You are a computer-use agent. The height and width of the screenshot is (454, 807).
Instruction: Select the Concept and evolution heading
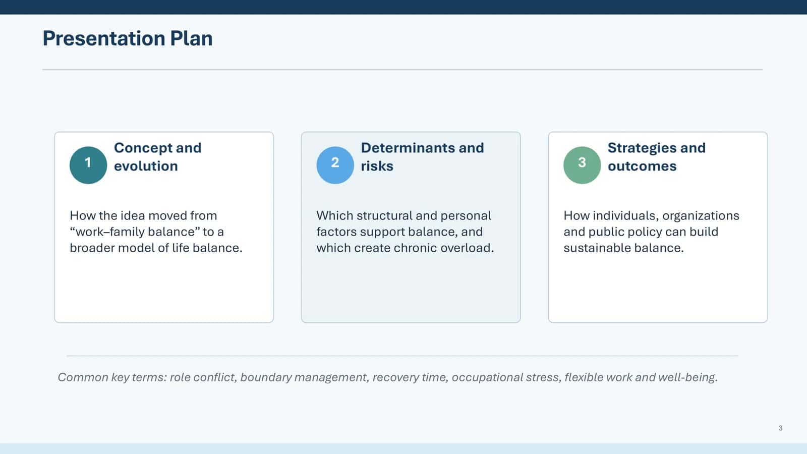point(157,157)
